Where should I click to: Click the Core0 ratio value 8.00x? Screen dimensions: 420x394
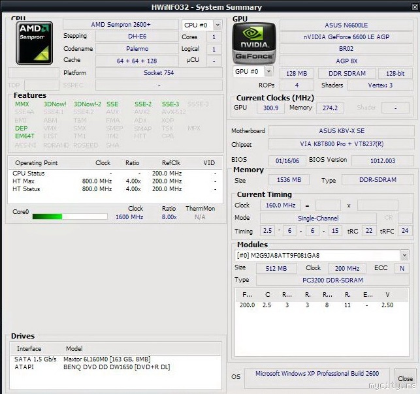point(169,217)
